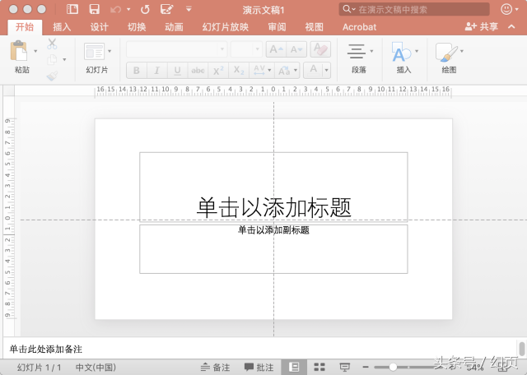Open the 幻灯片放映 (Slide Show) tab
The height and width of the screenshot is (375, 527).
coord(225,27)
